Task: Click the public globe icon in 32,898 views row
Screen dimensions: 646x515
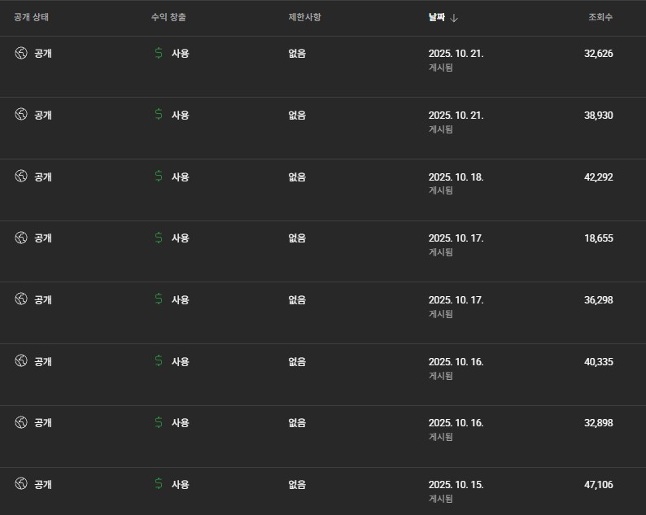Action: click(x=21, y=422)
